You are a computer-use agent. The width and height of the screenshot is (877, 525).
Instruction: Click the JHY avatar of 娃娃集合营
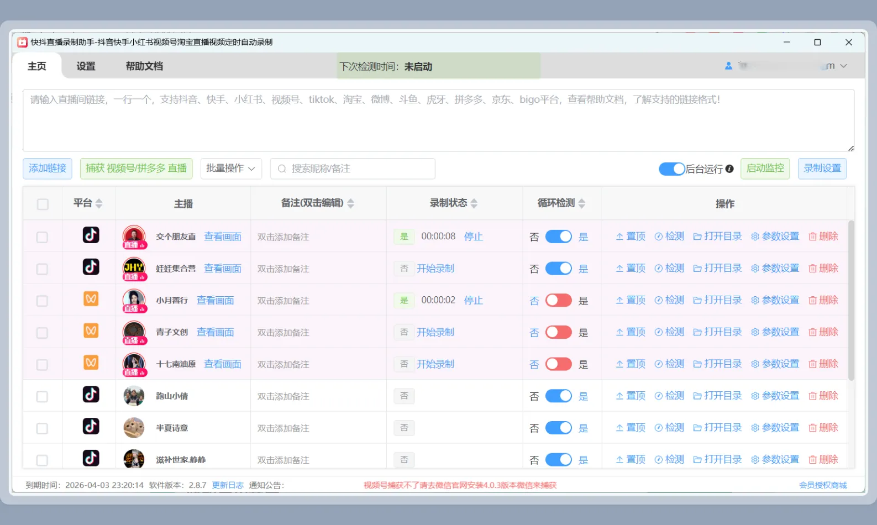pos(134,269)
